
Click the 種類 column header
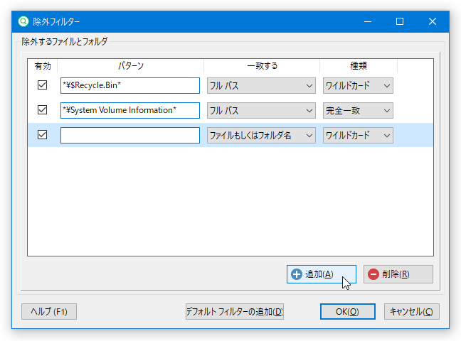pos(359,66)
